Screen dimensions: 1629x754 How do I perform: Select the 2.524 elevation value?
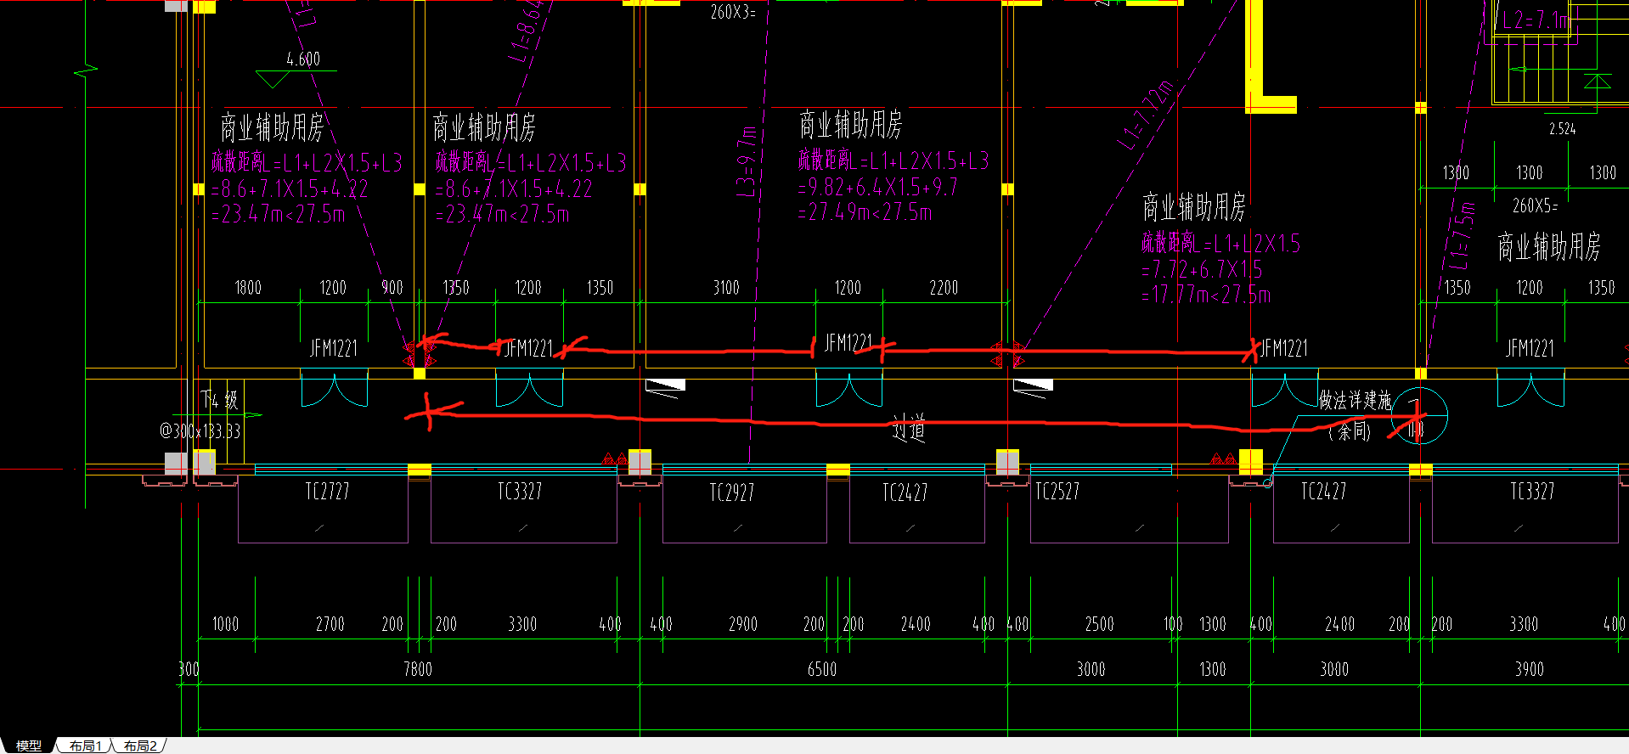tap(1562, 129)
